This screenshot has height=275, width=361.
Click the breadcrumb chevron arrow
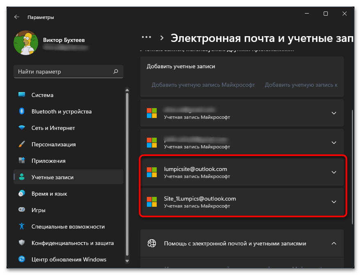point(162,38)
